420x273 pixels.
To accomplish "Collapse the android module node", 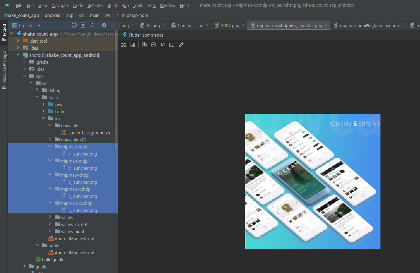I will point(18,55).
